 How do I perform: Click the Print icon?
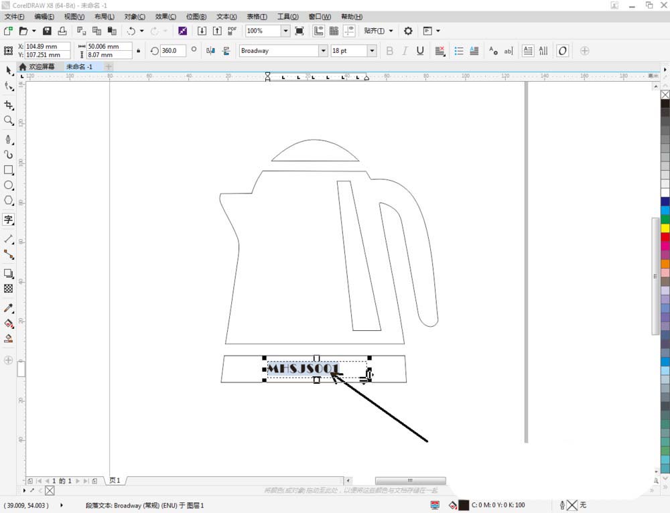tap(62, 31)
